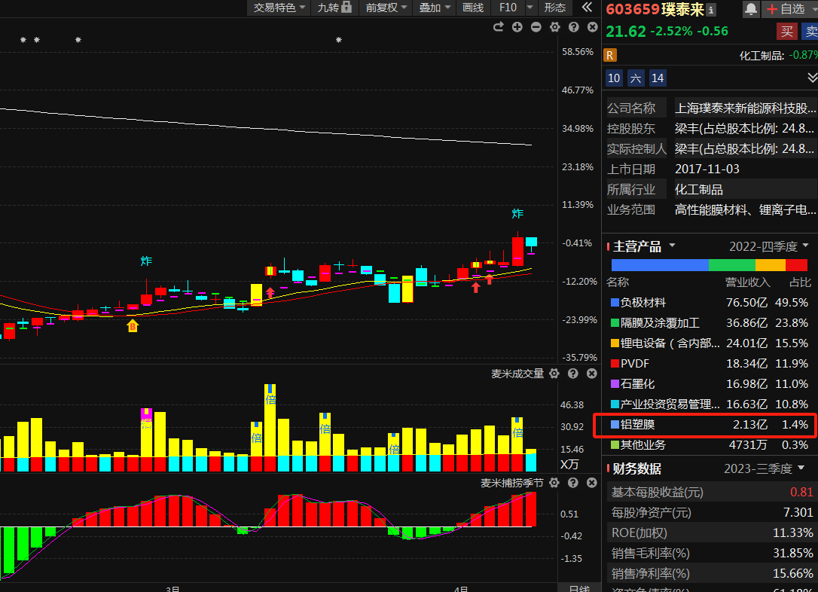Image resolution: width=818 pixels, height=592 pixels.
Task: Collapse the side panel with double chevron
Action: pyautogui.click(x=587, y=8)
